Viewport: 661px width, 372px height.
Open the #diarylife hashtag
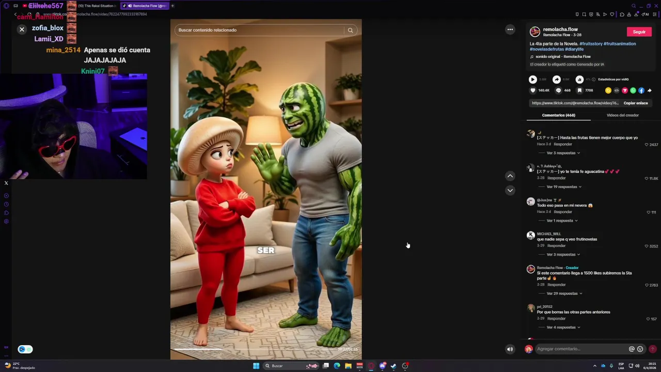(574, 50)
